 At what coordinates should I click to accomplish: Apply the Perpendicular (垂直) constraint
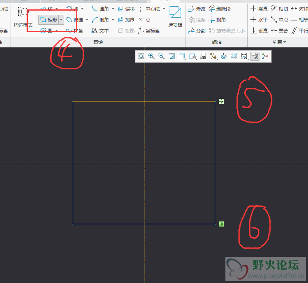point(259,31)
